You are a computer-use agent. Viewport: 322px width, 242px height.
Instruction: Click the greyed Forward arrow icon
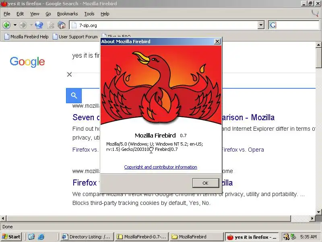[23, 25]
